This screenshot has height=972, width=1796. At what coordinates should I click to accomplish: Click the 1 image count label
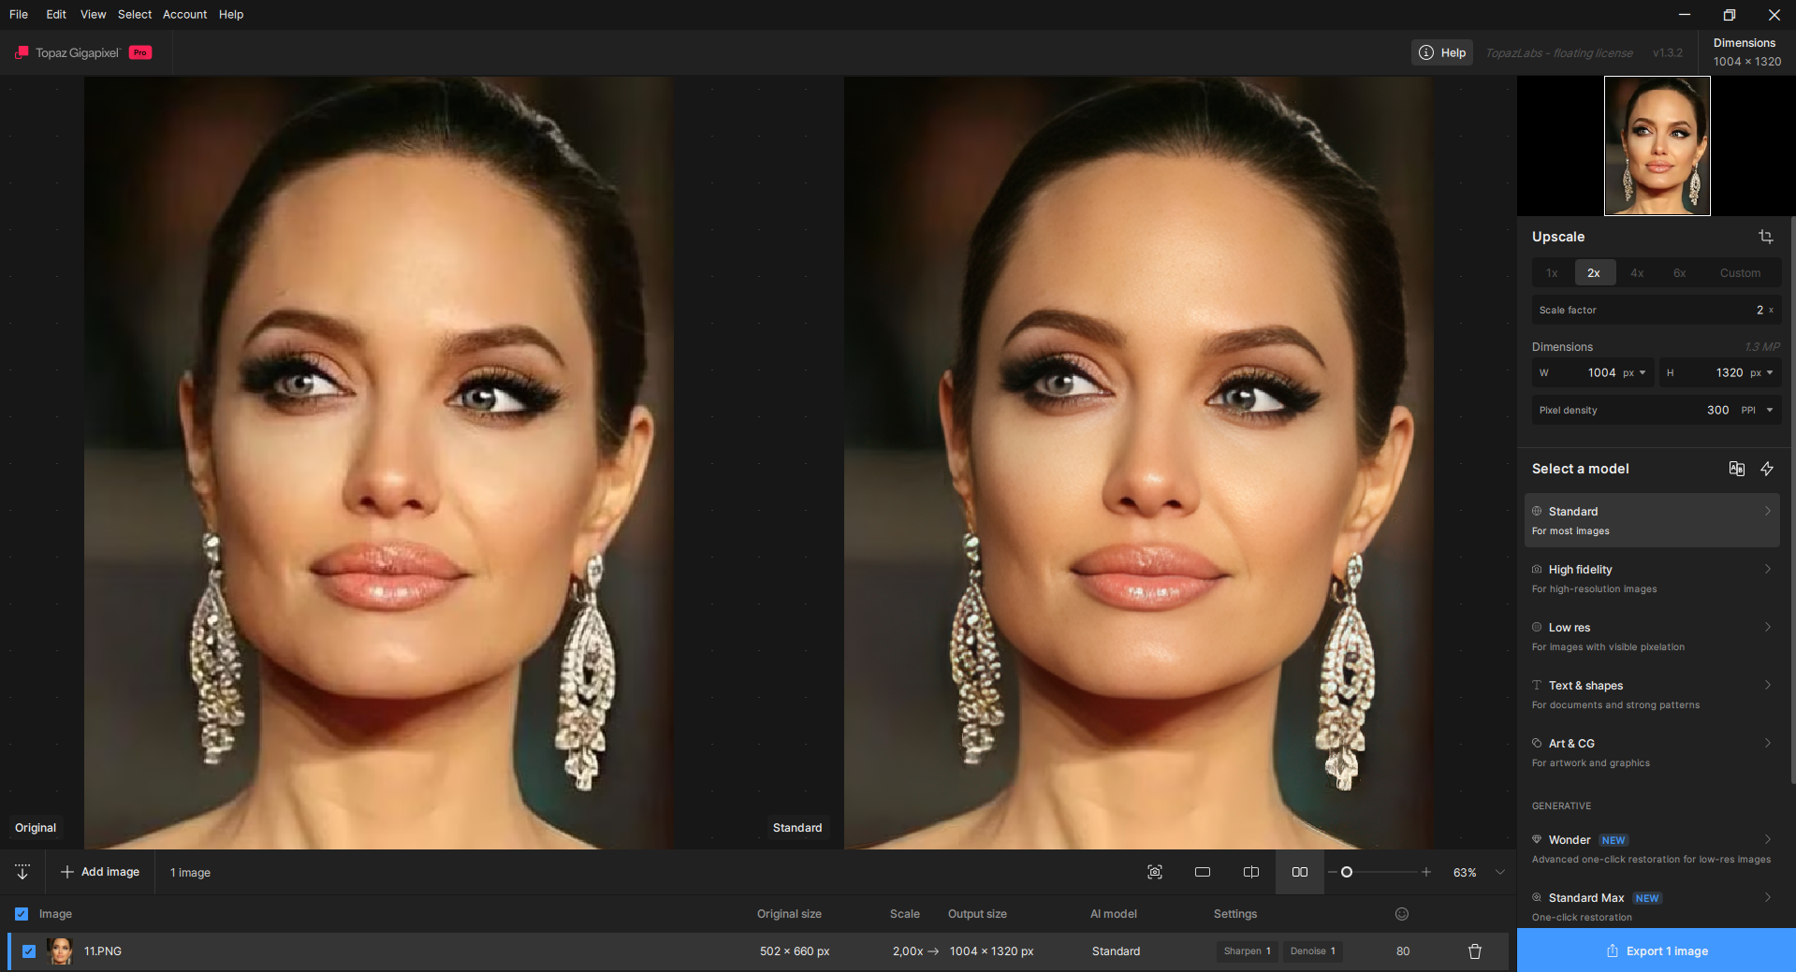pos(190,873)
